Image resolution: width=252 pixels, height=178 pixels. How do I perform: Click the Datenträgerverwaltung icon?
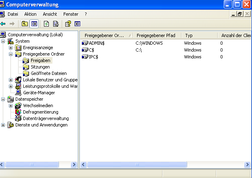[x=18, y=118]
